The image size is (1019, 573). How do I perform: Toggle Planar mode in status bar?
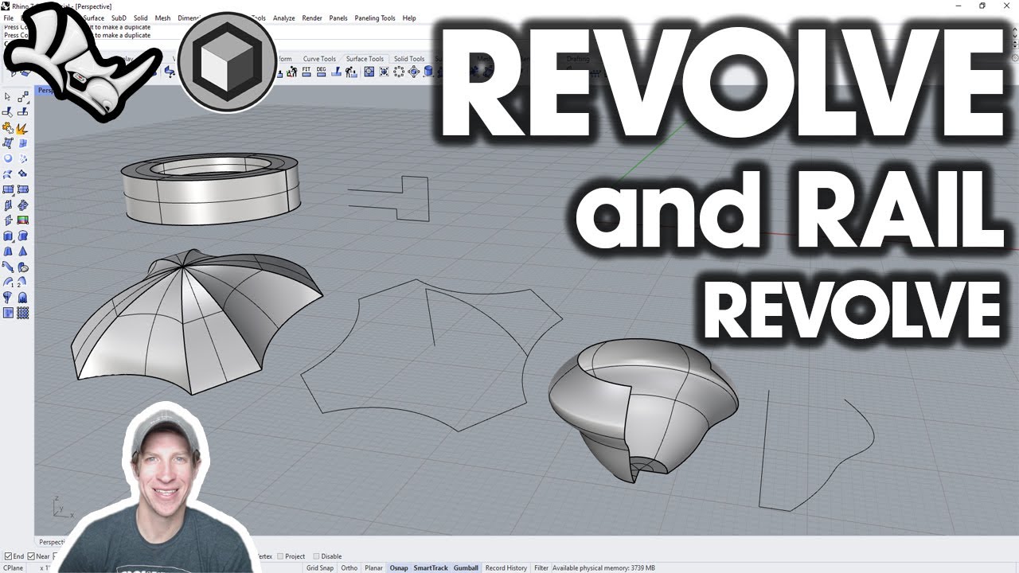(x=373, y=567)
